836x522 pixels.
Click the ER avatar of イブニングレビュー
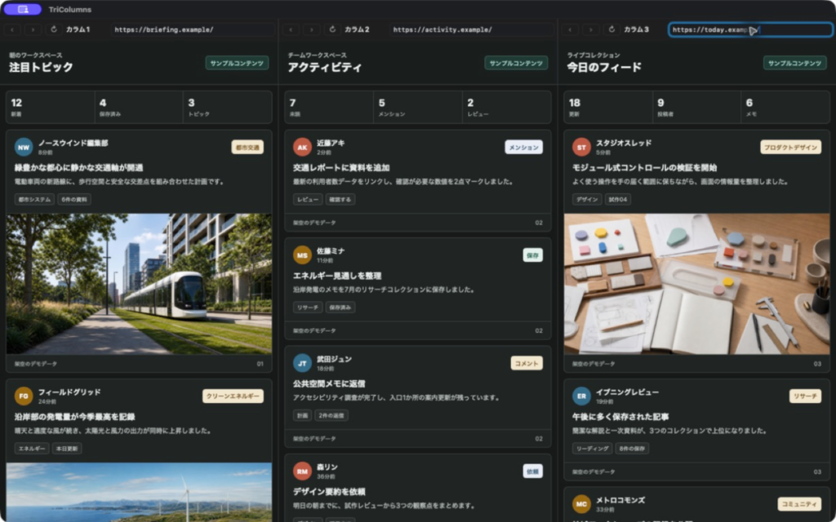(x=581, y=396)
